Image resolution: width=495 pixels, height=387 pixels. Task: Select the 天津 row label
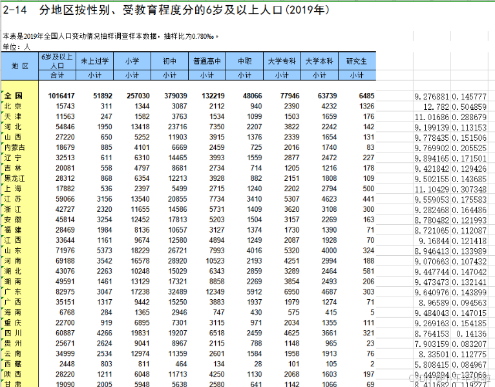tap(13, 116)
